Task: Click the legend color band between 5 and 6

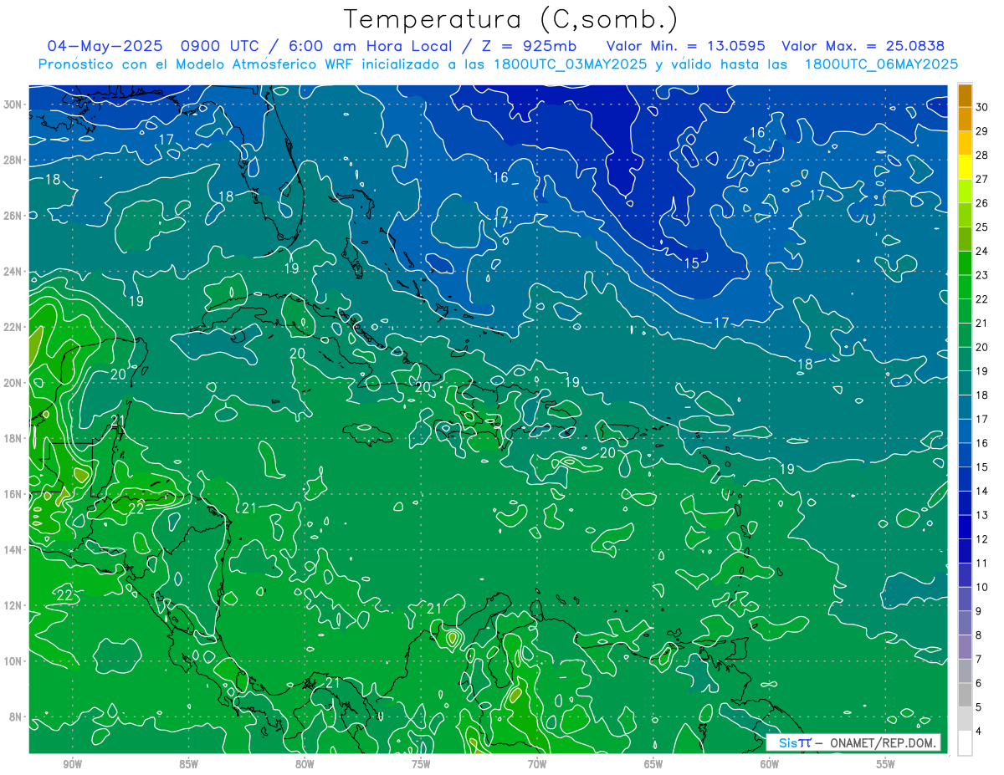Action: pyautogui.click(x=965, y=696)
